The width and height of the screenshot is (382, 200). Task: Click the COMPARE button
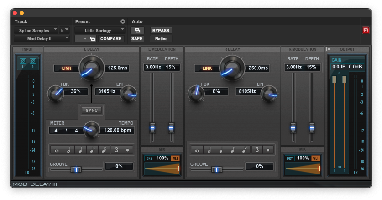pyautogui.click(x=111, y=39)
